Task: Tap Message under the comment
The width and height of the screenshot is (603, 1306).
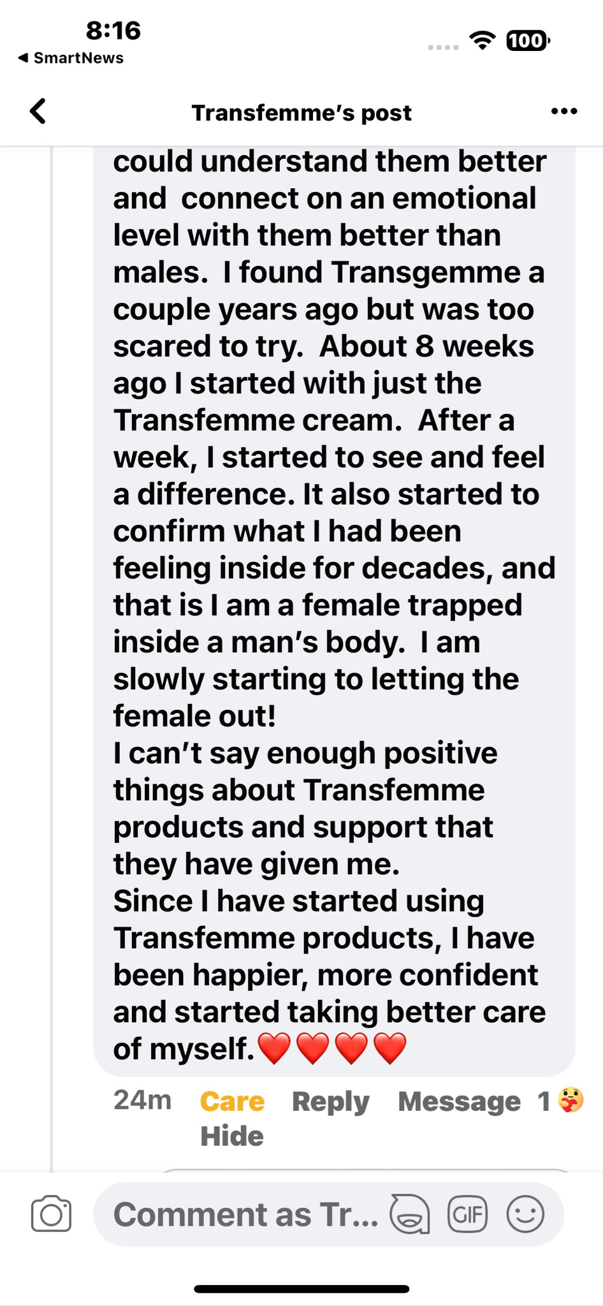Action: (x=459, y=1101)
